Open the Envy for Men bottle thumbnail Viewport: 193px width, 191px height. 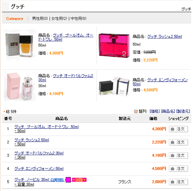[114, 86]
